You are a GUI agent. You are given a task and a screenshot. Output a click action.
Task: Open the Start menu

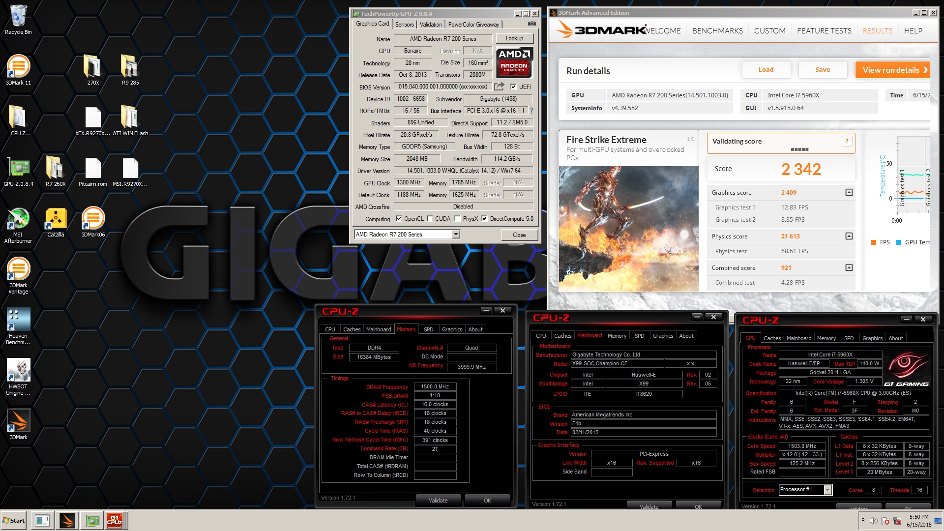(14, 520)
